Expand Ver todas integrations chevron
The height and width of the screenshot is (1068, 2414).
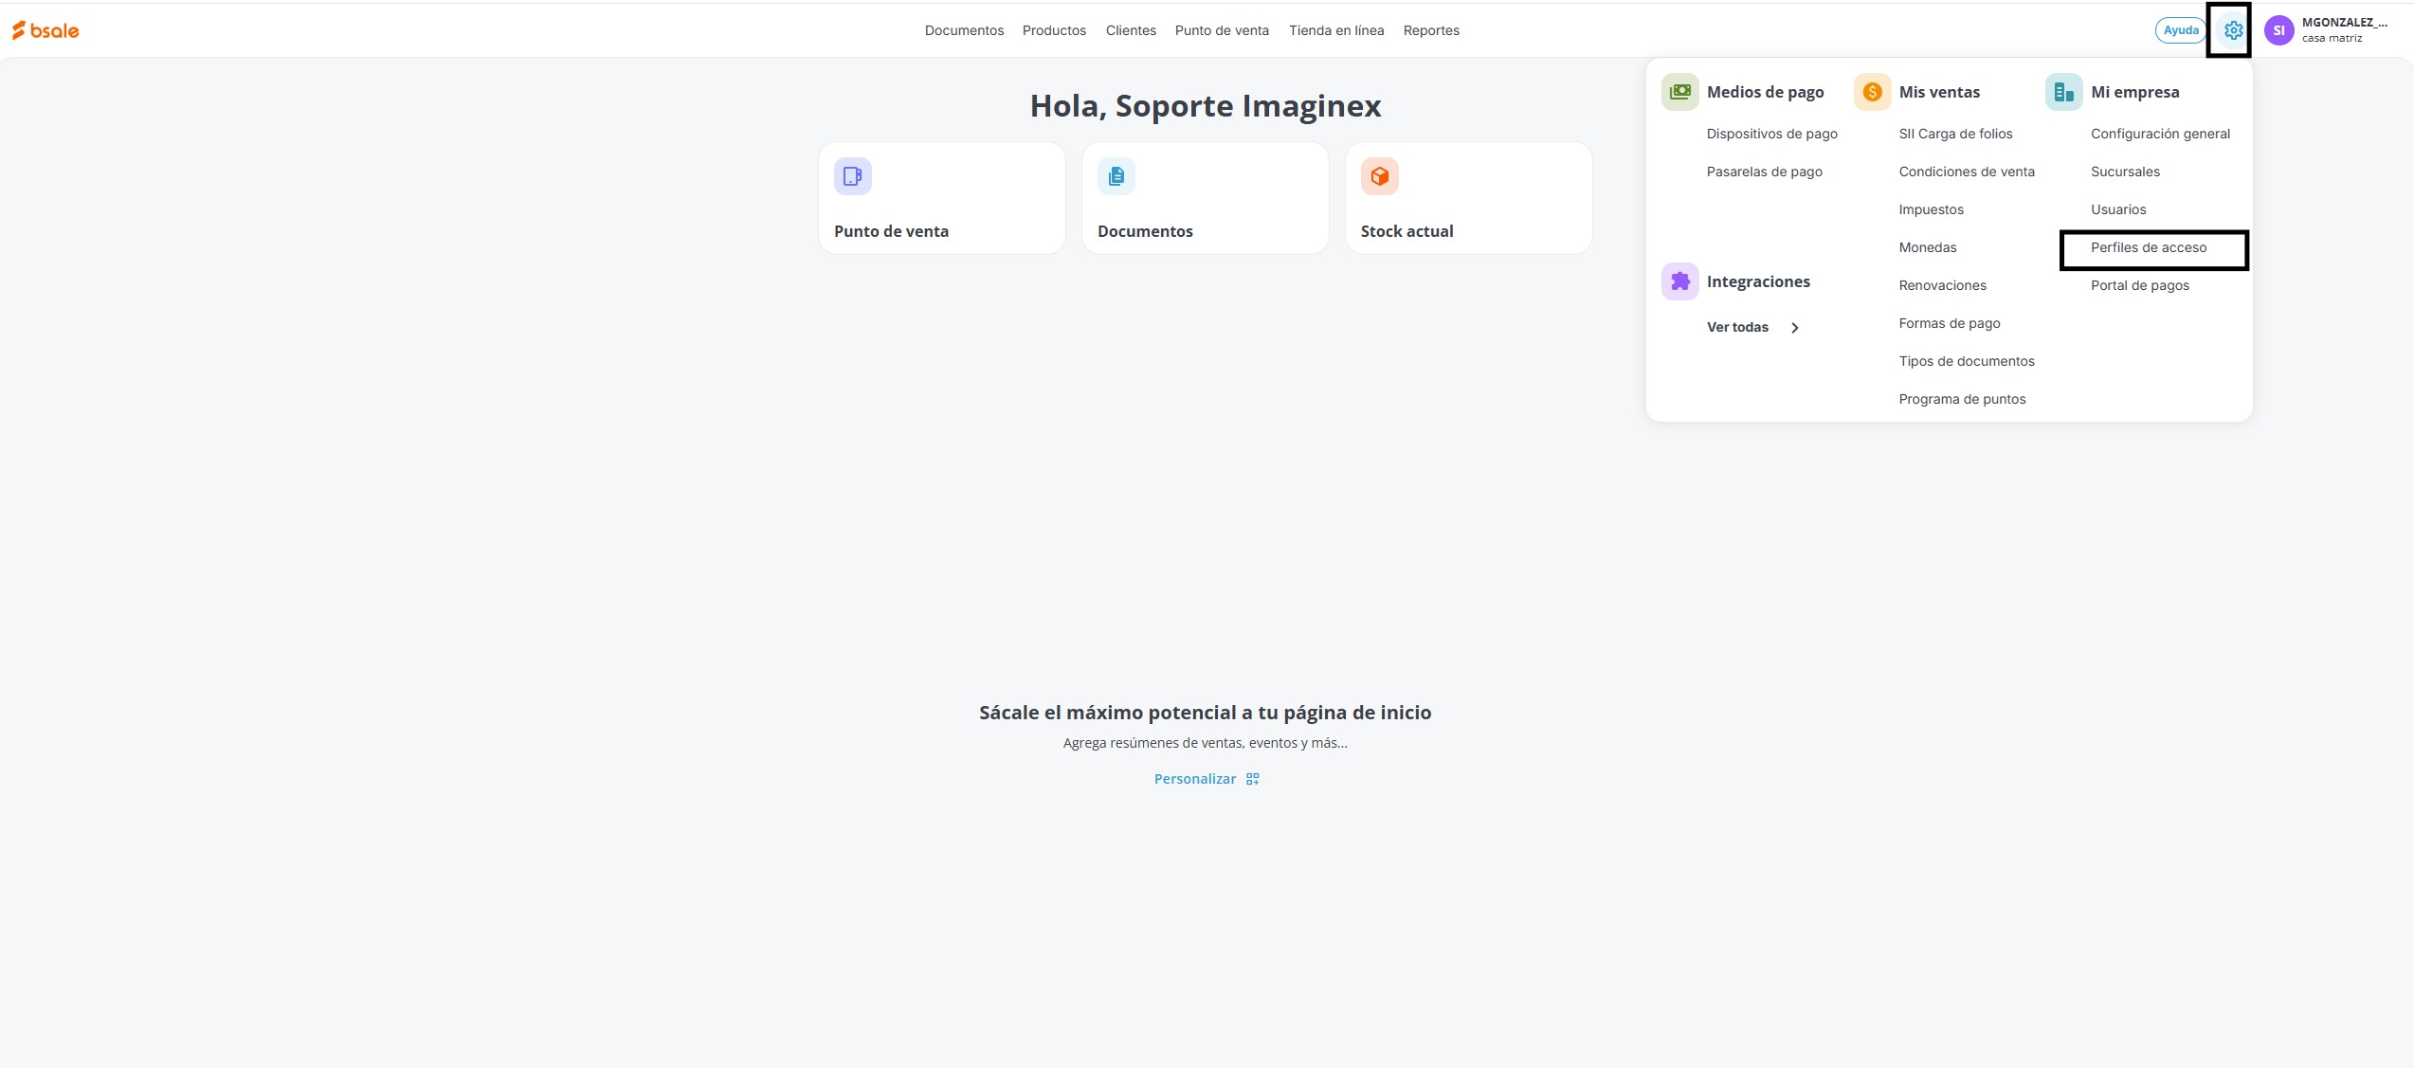[1794, 328]
